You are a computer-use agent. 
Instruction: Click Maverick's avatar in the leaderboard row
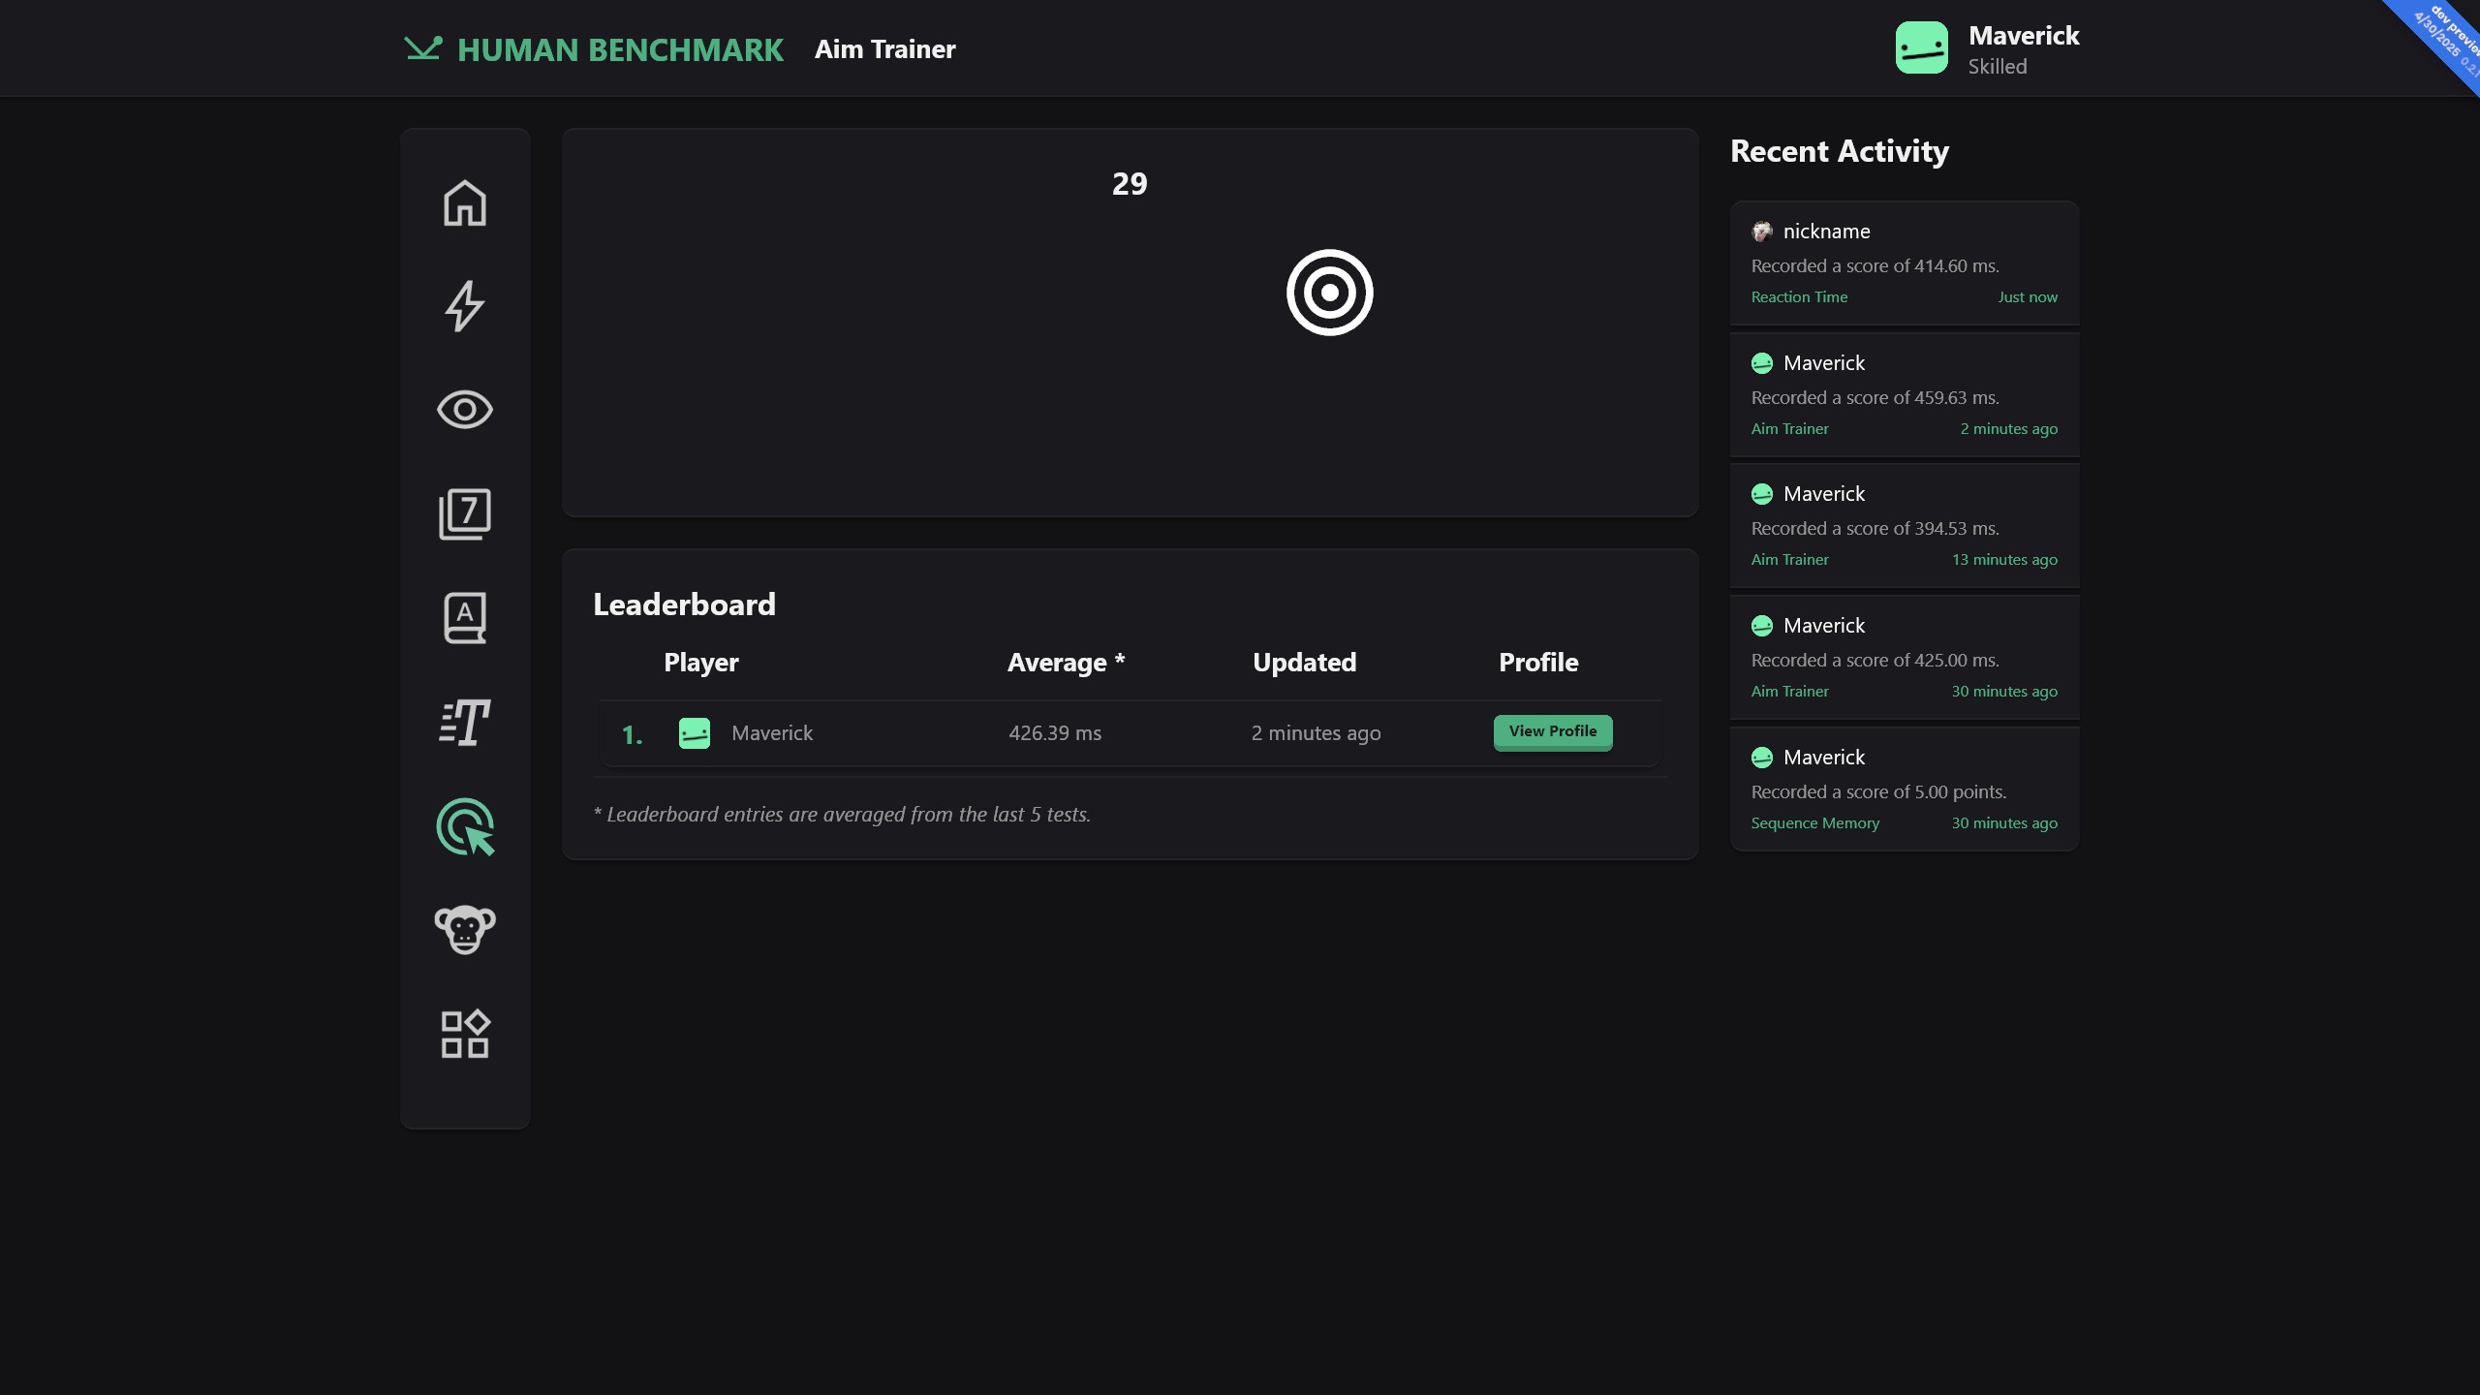point(695,733)
